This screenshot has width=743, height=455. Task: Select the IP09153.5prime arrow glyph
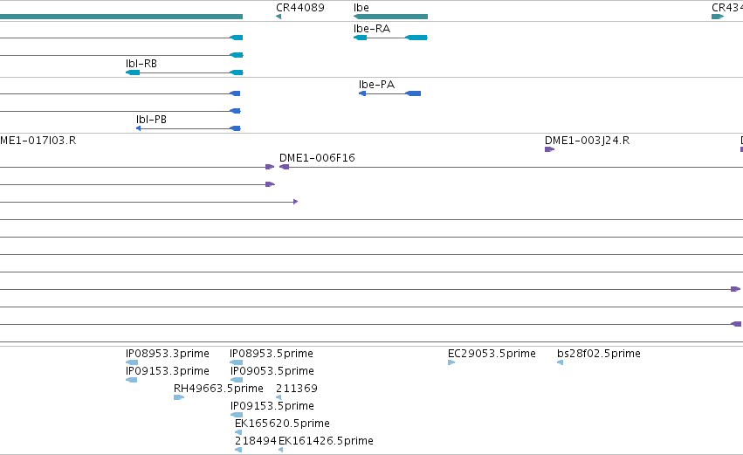coord(237,415)
